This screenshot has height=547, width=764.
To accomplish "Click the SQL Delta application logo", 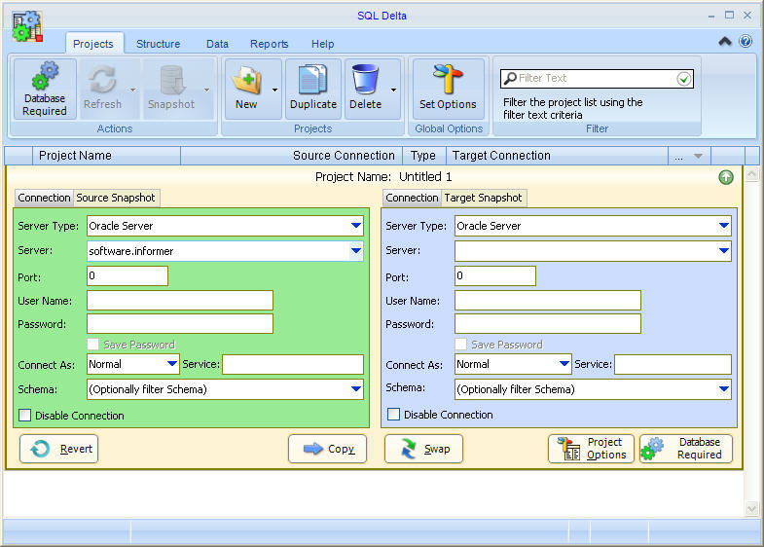I will 27,26.
